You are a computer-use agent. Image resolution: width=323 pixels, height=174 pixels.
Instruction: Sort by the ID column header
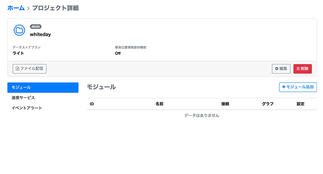(92, 104)
